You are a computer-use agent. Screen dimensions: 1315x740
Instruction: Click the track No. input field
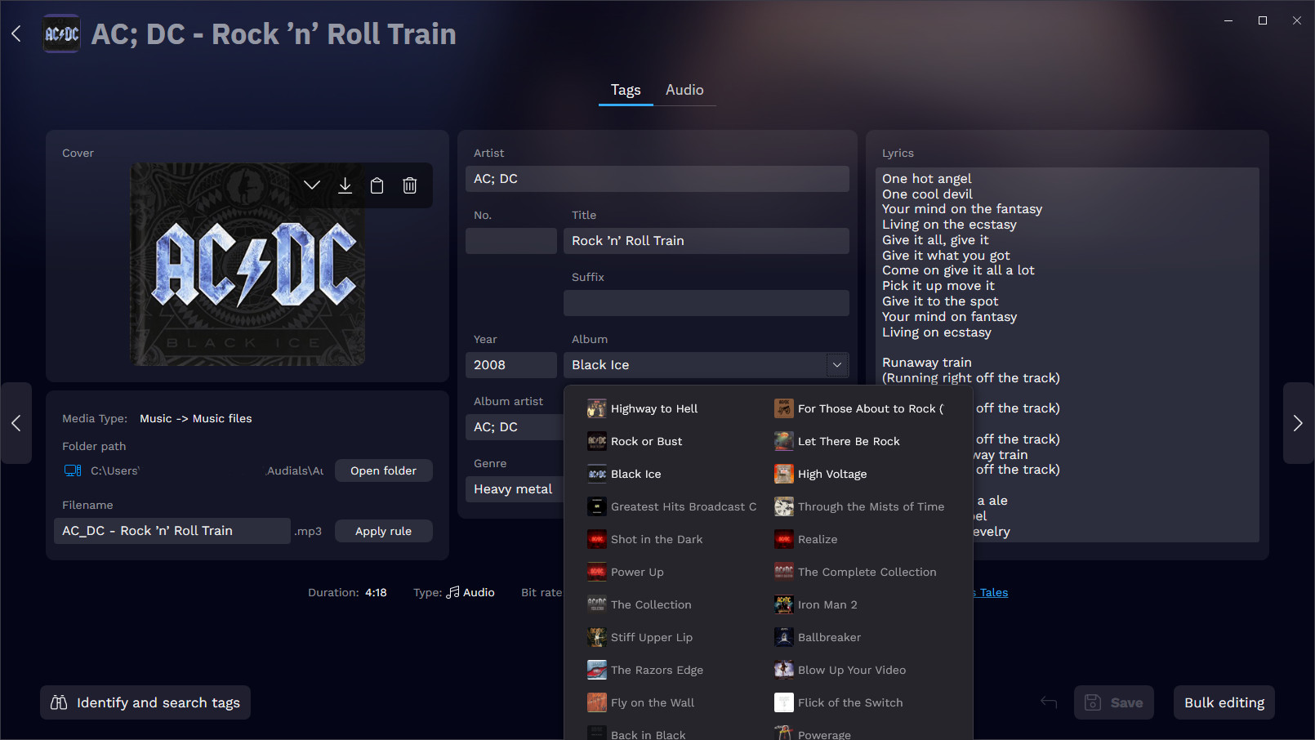pos(511,241)
